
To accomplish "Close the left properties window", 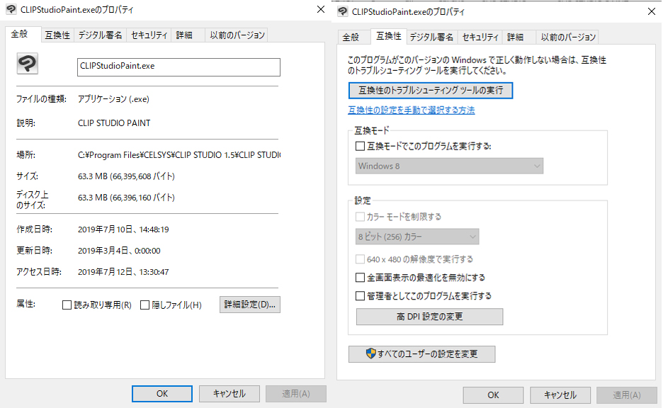I will (x=321, y=9).
